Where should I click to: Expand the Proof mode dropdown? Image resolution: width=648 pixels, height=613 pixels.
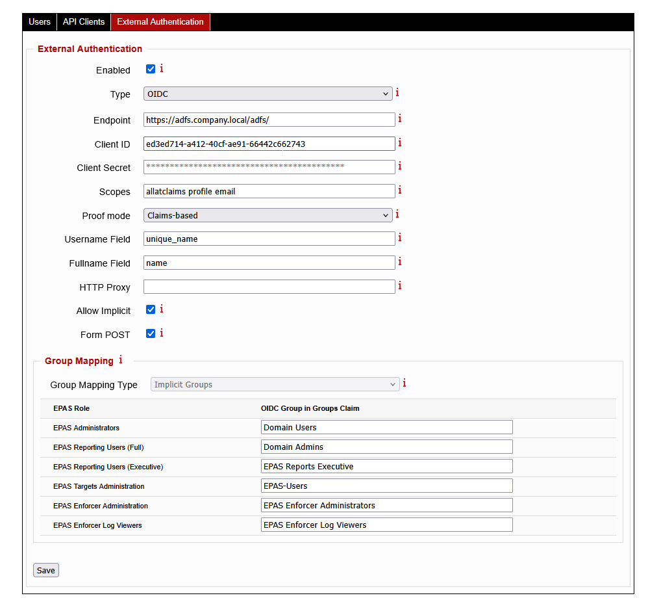268,215
